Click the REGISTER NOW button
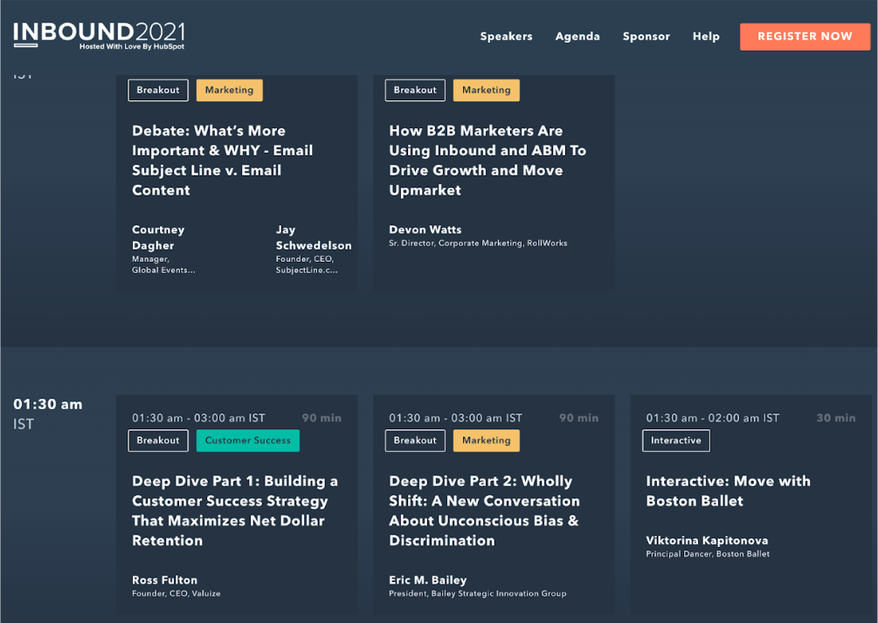The height and width of the screenshot is (623, 878). [x=805, y=37]
